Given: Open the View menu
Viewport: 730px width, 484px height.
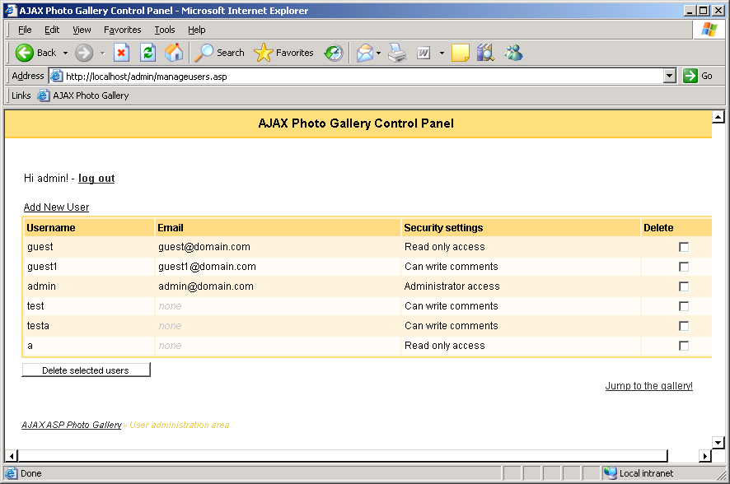Looking at the screenshot, I should [x=82, y=30].
